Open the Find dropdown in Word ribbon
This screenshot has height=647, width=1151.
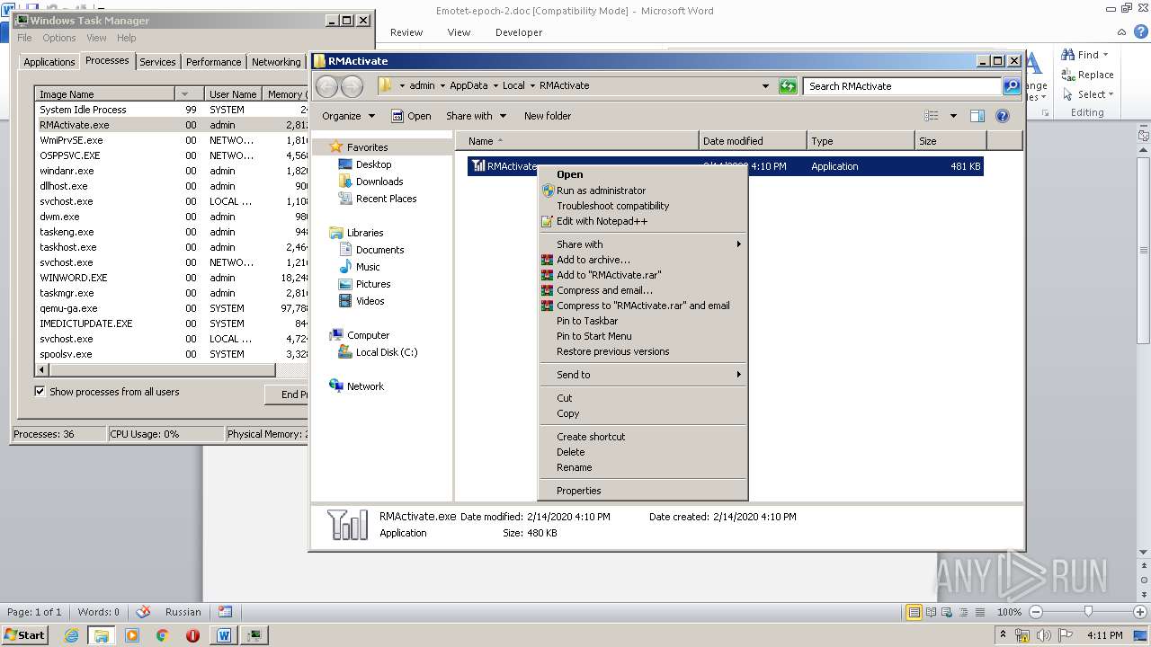tap(1086, 55)
